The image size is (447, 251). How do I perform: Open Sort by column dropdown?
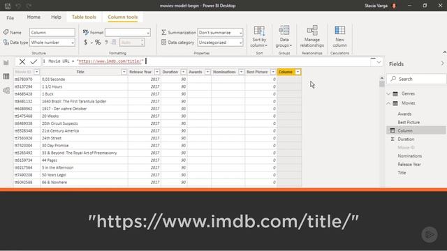[x=259, y=36]
